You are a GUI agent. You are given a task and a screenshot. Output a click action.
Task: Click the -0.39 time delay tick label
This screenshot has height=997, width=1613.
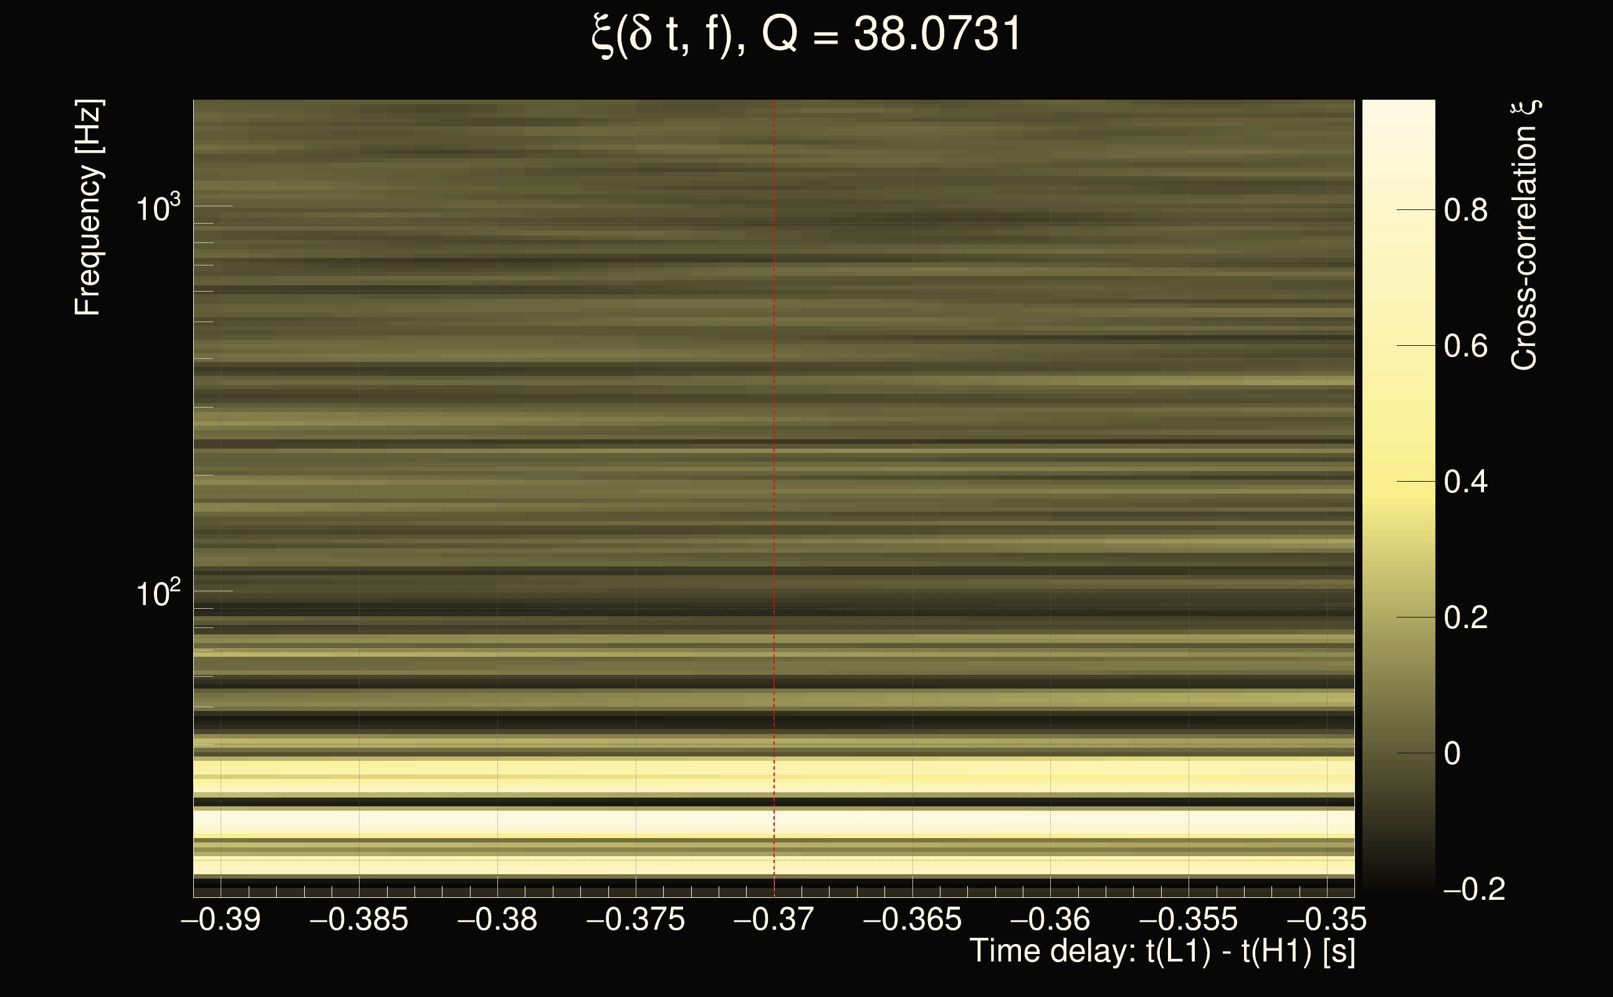pos(221,919)
